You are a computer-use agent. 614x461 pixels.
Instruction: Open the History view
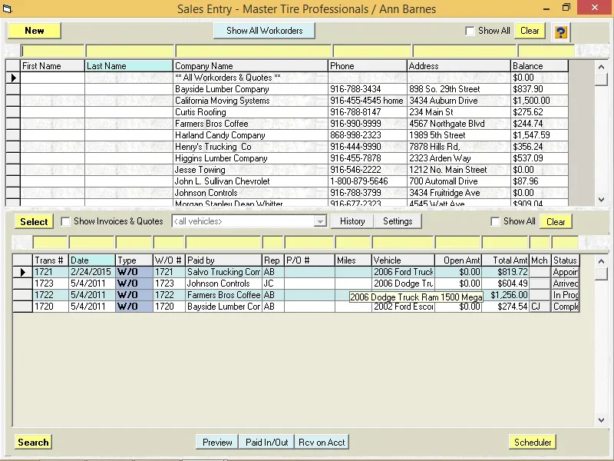click(352, 221)
